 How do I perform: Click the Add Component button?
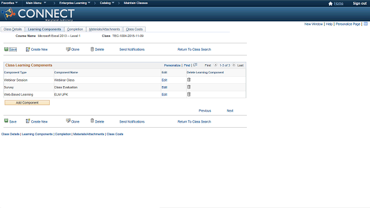tap(27, 103)
